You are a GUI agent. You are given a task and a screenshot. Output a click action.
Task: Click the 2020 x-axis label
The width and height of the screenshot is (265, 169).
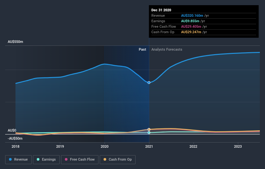[x=105, y=146]
